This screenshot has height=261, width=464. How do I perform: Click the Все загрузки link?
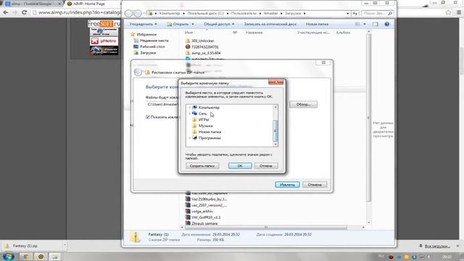[x=437, y=246]
